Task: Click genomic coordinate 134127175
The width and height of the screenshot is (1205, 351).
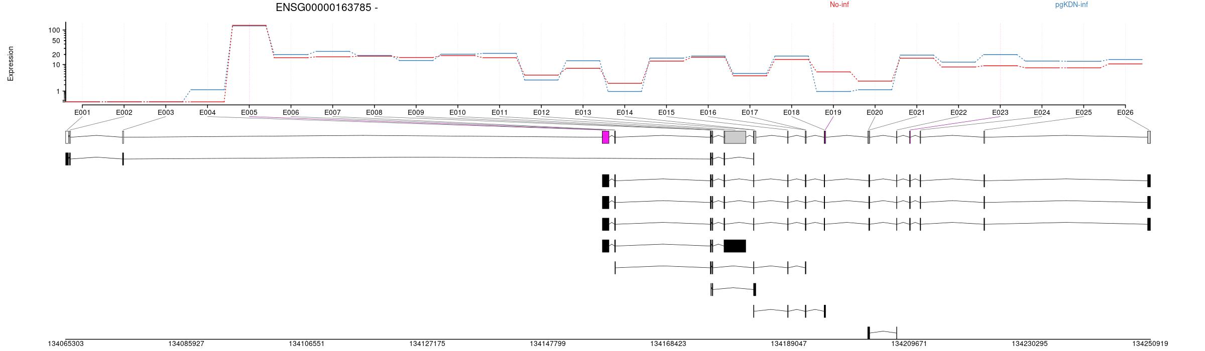Action: click(427, 344)
